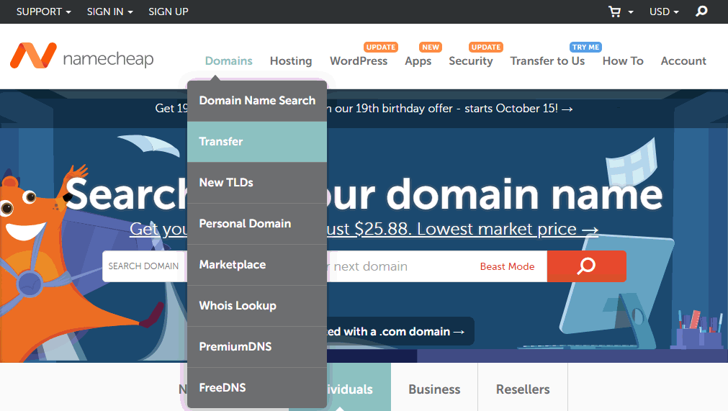This screenshot has width=728, height=411.
Task: Click the .com domain promo button
Action: (x=400, y=331)
